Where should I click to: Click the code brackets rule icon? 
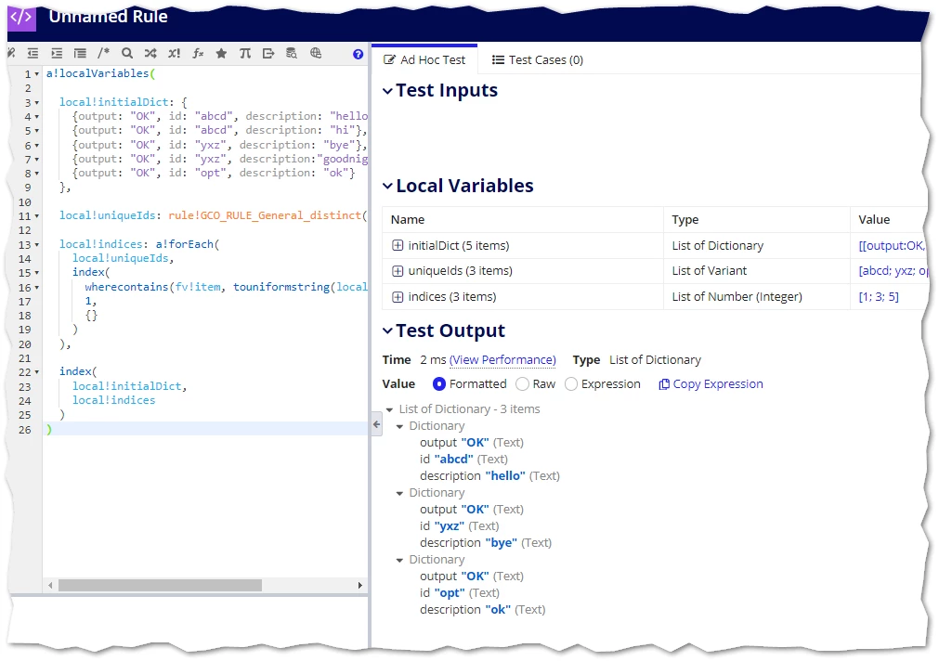tap(21, 16)
